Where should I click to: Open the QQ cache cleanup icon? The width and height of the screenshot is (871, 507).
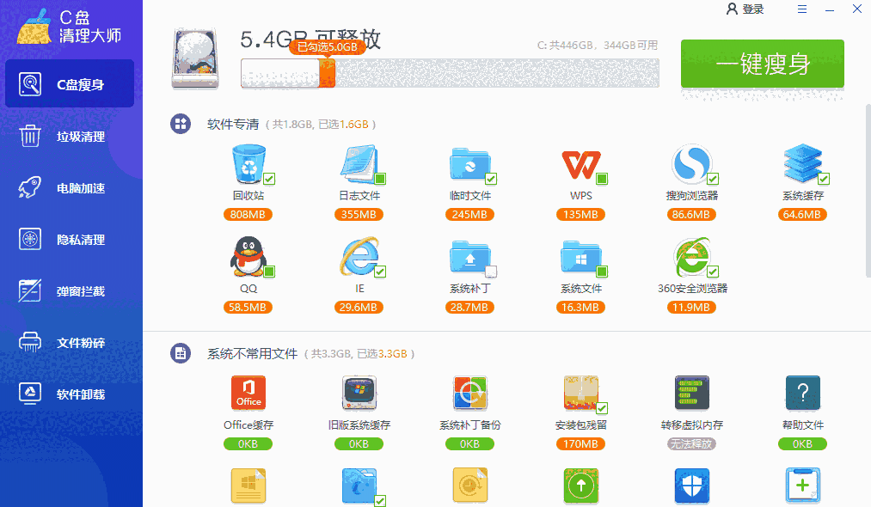(248, 260)
